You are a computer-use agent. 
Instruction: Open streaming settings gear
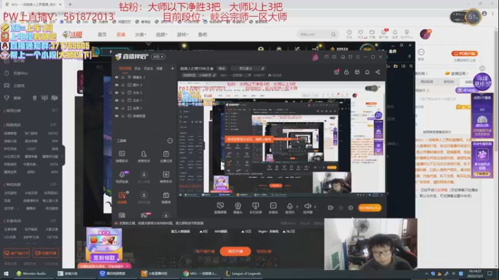point(351,208)
